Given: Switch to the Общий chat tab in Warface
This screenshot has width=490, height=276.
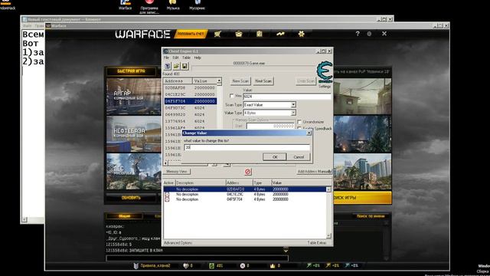Looking at the screenshot, I should 124,216.
